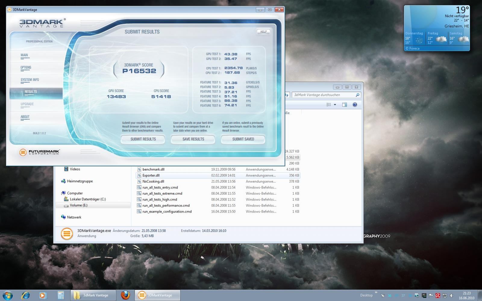Click the 3DMarkVantage.exe icon in details pane
This screenshot has width=482, height=301.
pos(67,234)
